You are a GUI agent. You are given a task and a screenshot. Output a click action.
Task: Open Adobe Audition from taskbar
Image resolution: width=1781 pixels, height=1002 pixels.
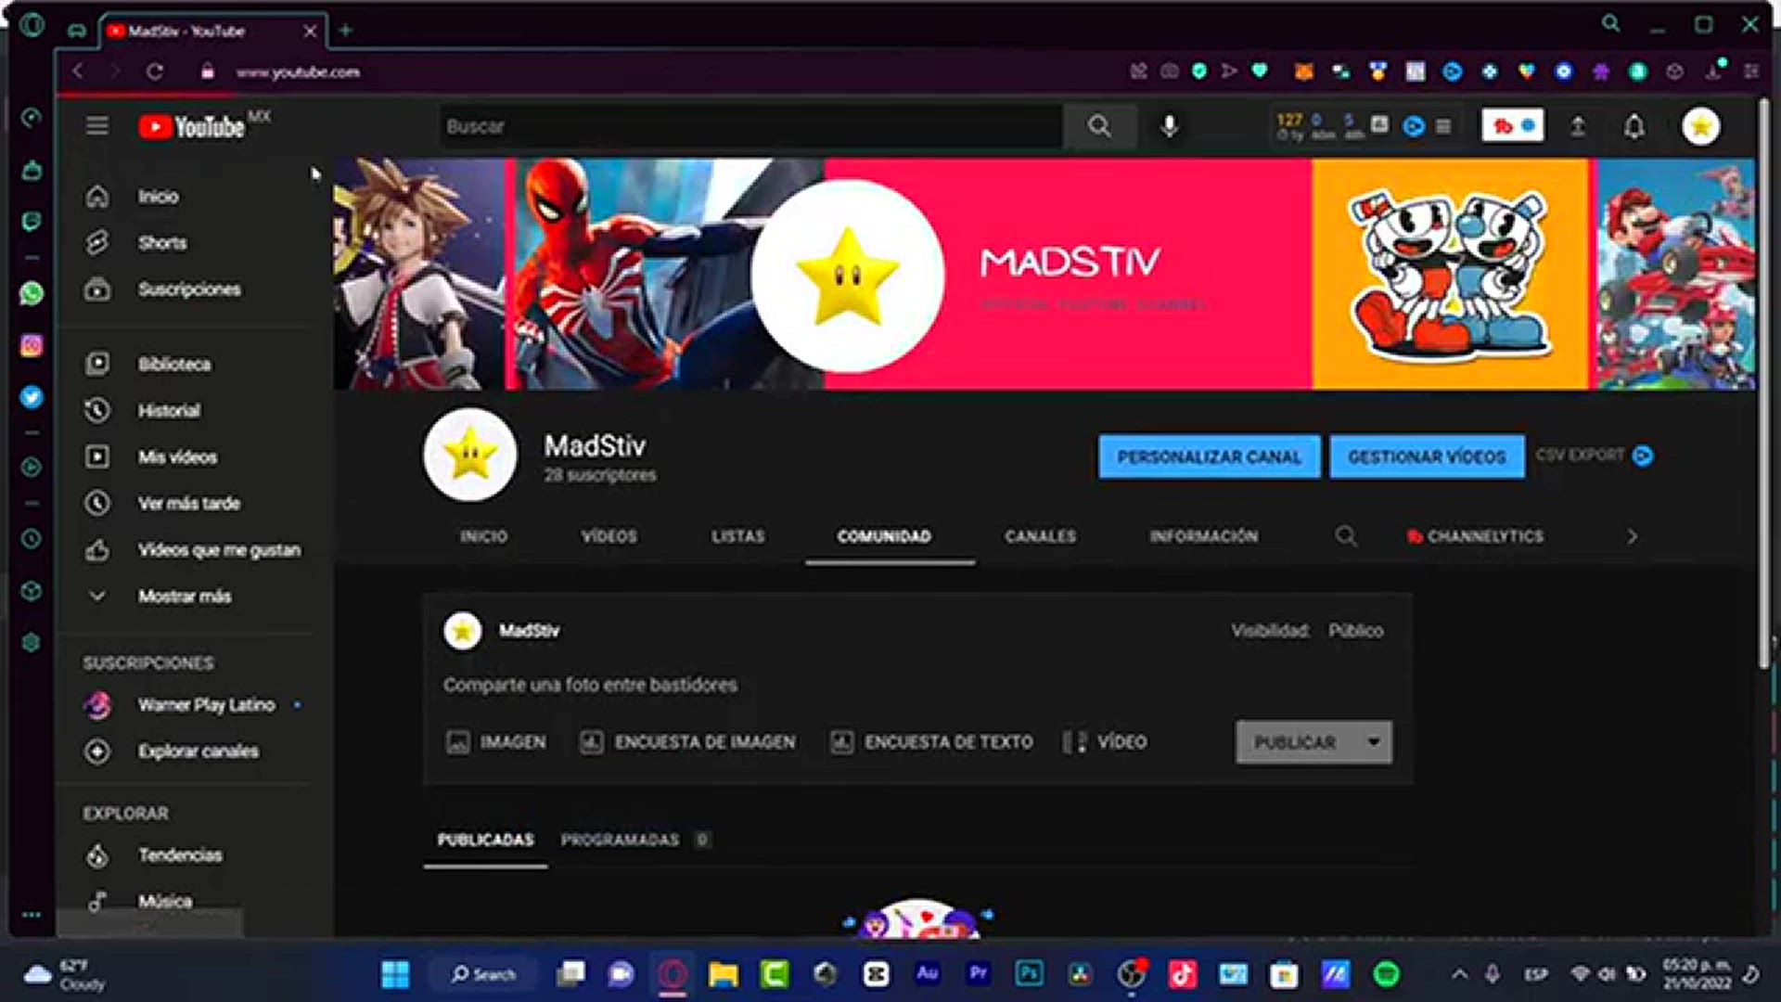tap(927, 974)
